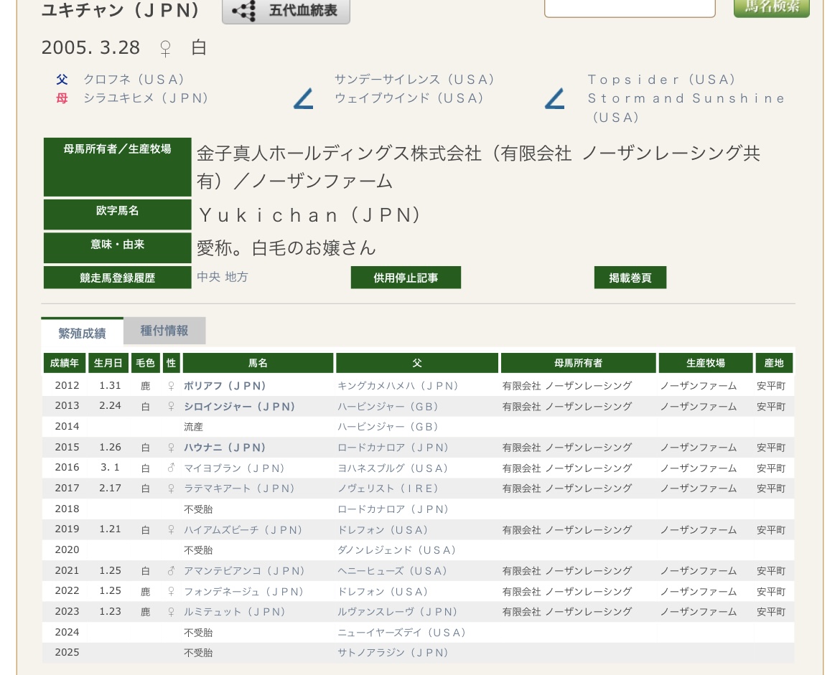Click the blue bracket icon beside サンデーサイレンス

pos(304,98)
